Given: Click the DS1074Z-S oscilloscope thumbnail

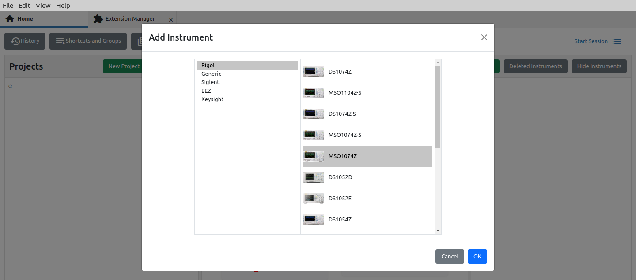Looking at the screenshot, I should (314, 114).
